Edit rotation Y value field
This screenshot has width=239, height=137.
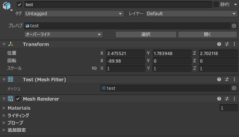[172, 61]
